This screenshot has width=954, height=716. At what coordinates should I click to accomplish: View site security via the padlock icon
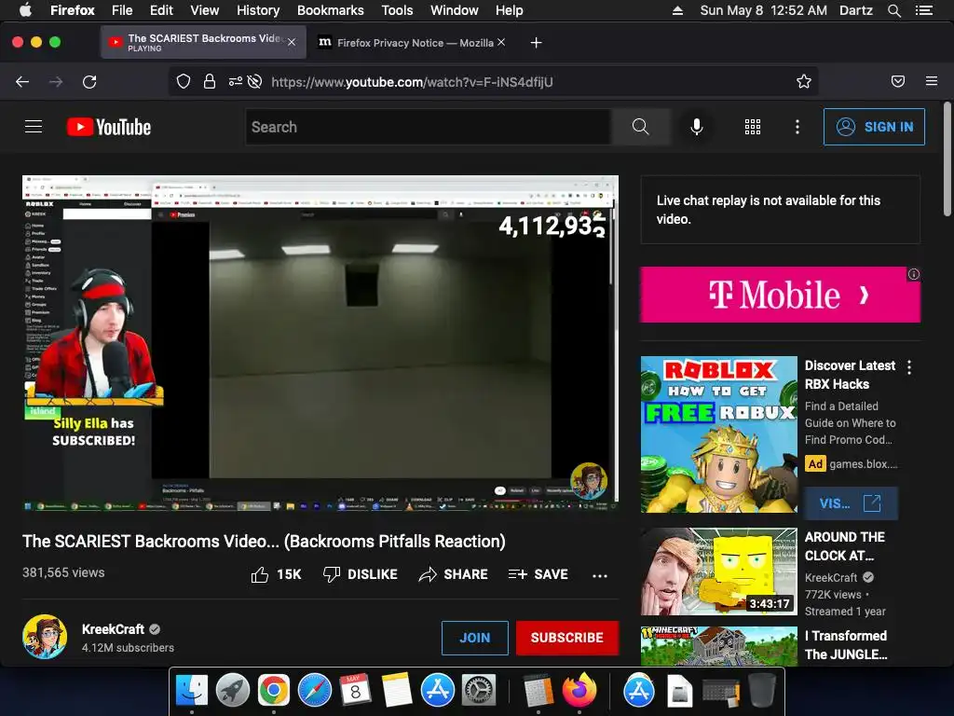[210, 82]
